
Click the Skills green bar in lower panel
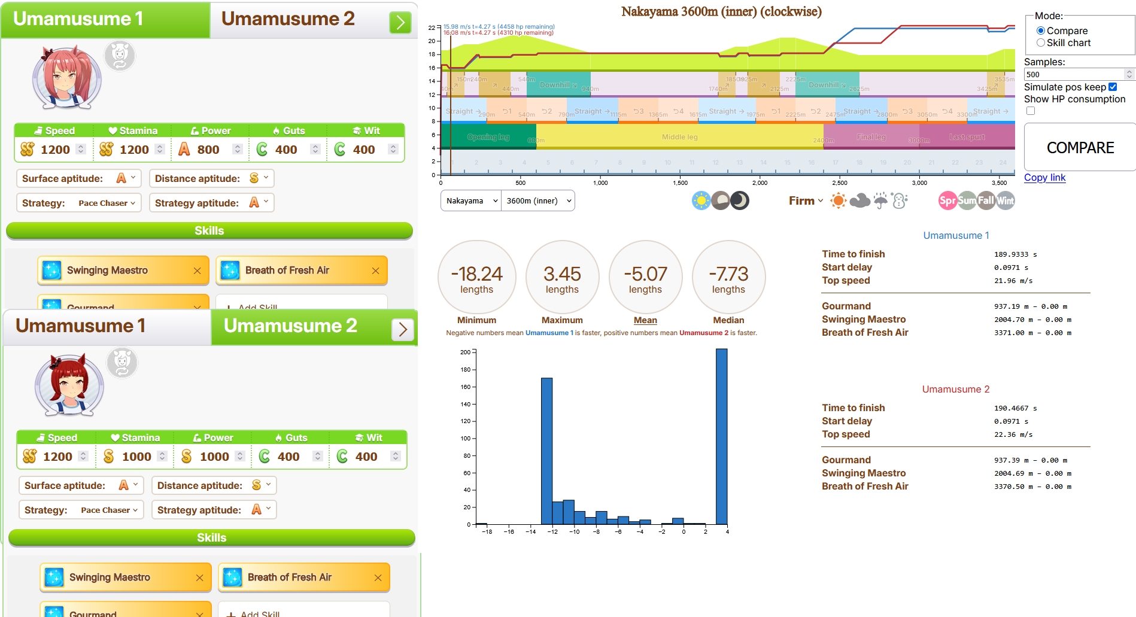pyautogui.click(x=212, y=537)
